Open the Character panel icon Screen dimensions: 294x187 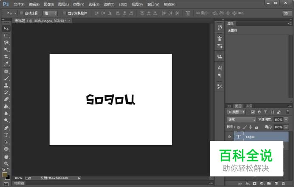click(220, 68)
